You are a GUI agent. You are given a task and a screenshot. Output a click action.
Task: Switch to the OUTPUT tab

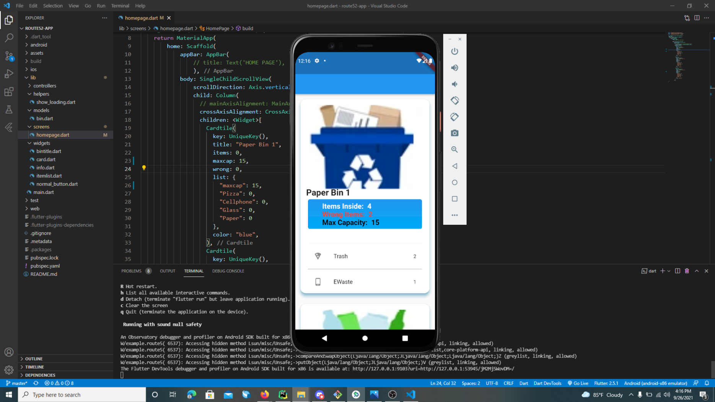168,271
